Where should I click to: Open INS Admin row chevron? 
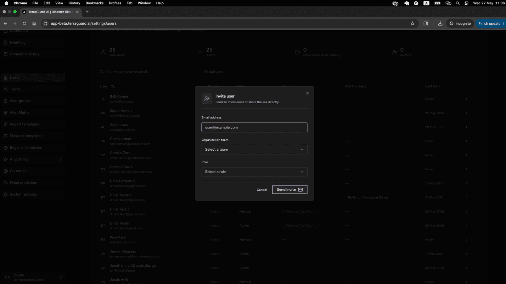[466, 99]
